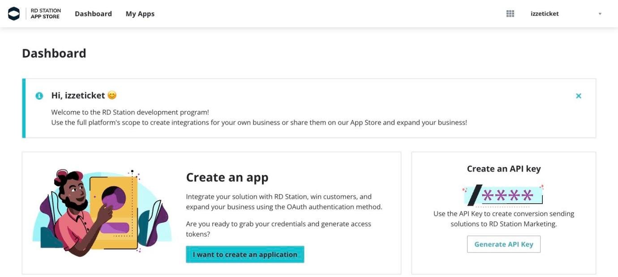The width and height of the screenshot is (618, 277).
Task: Click the Dashboard page title
Action: click(x=54, y=53)
